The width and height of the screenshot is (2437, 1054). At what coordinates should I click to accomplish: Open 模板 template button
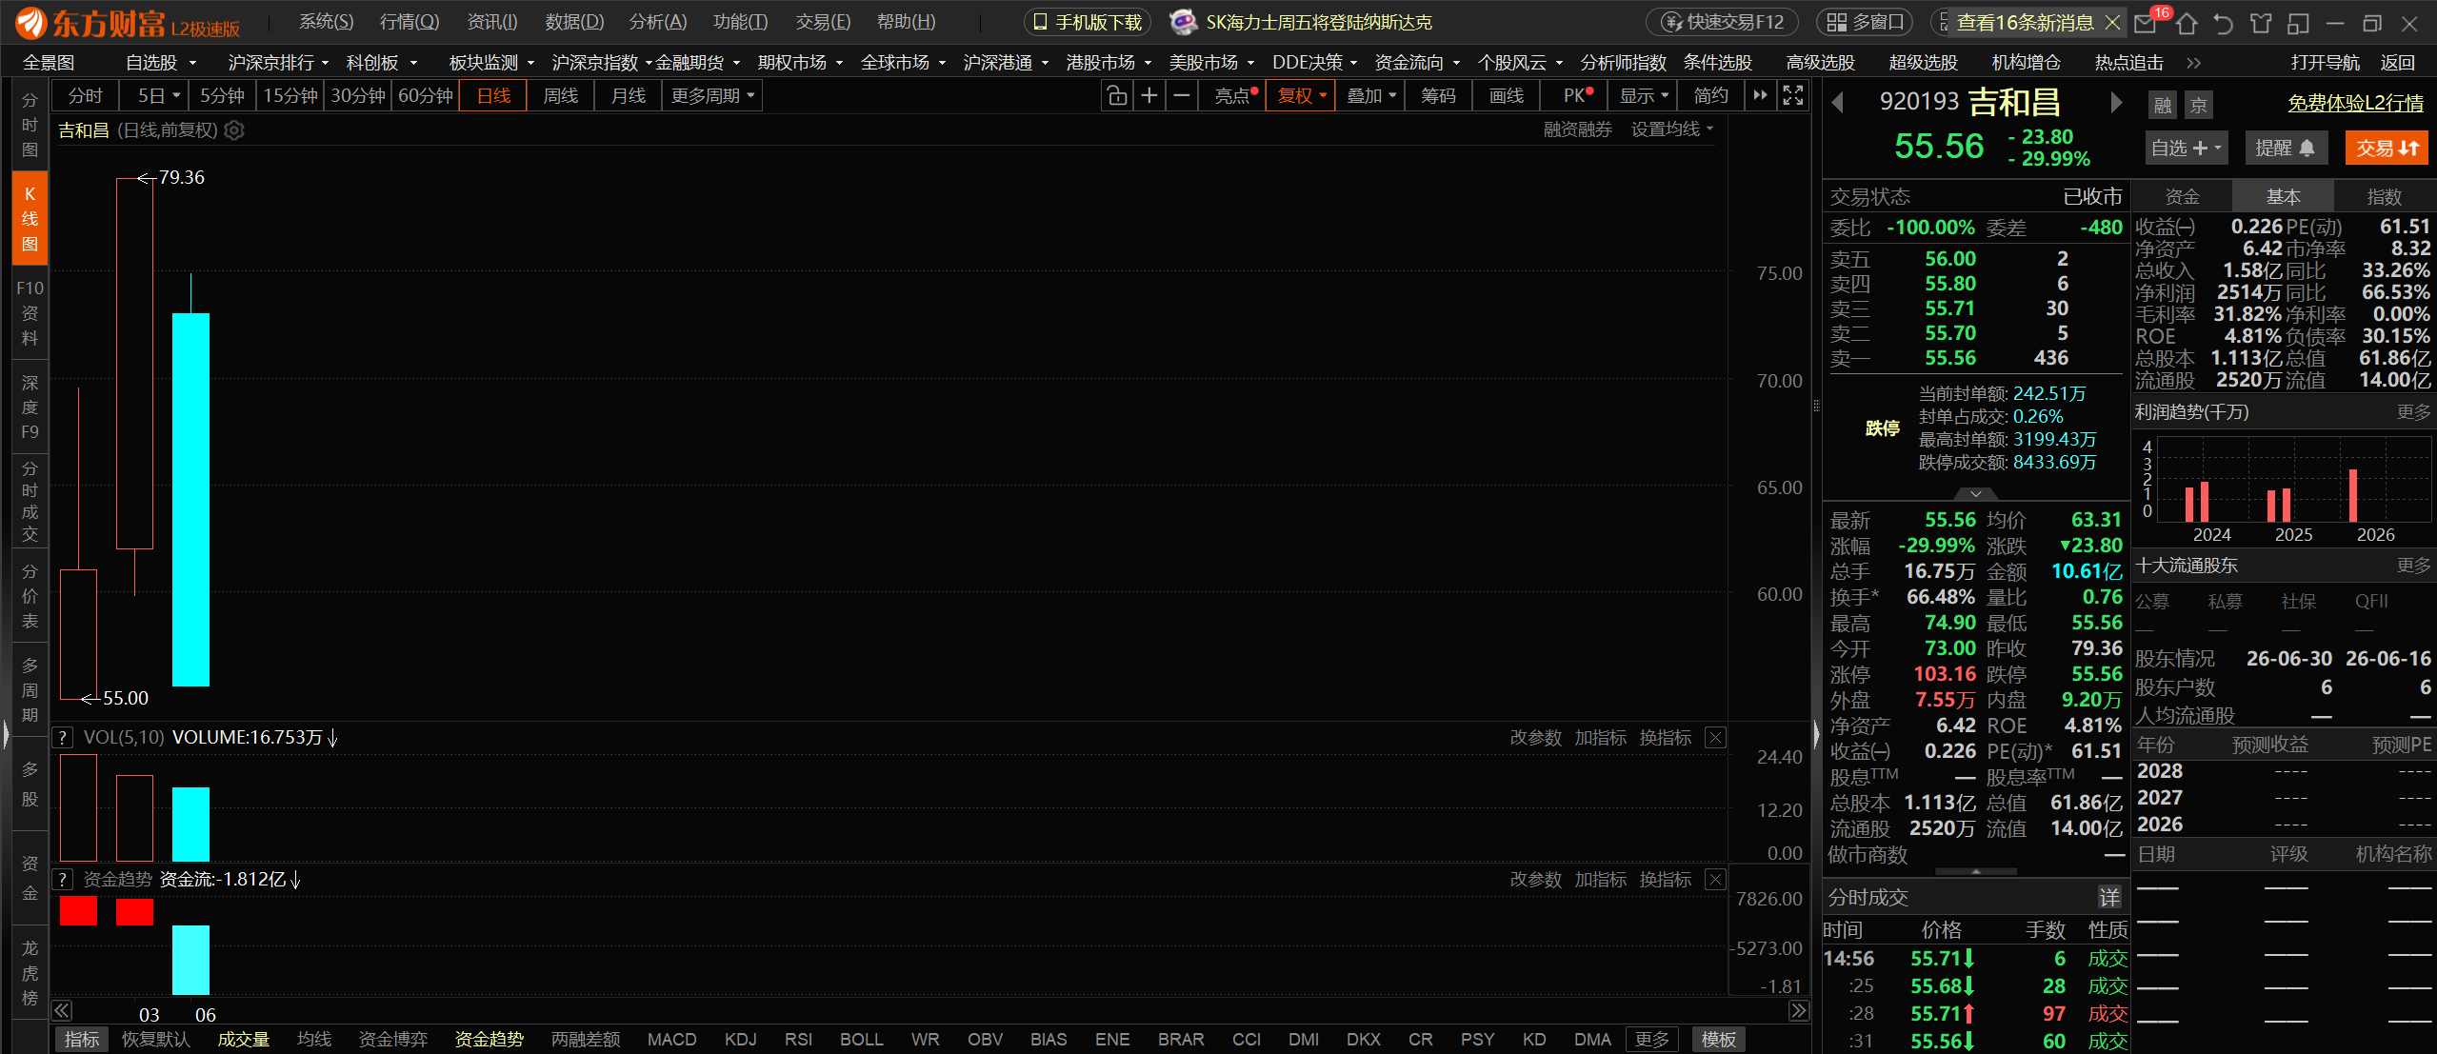click(1718, 1039)
